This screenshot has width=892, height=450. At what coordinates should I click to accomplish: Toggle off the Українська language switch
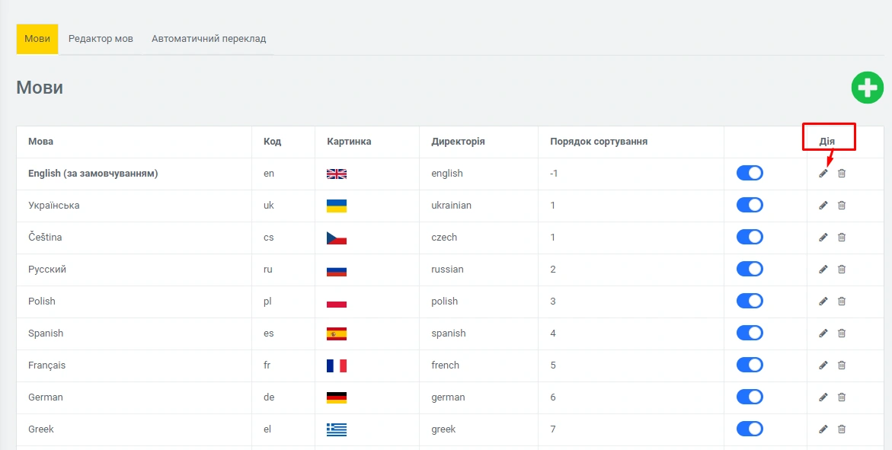coord(750,206)
